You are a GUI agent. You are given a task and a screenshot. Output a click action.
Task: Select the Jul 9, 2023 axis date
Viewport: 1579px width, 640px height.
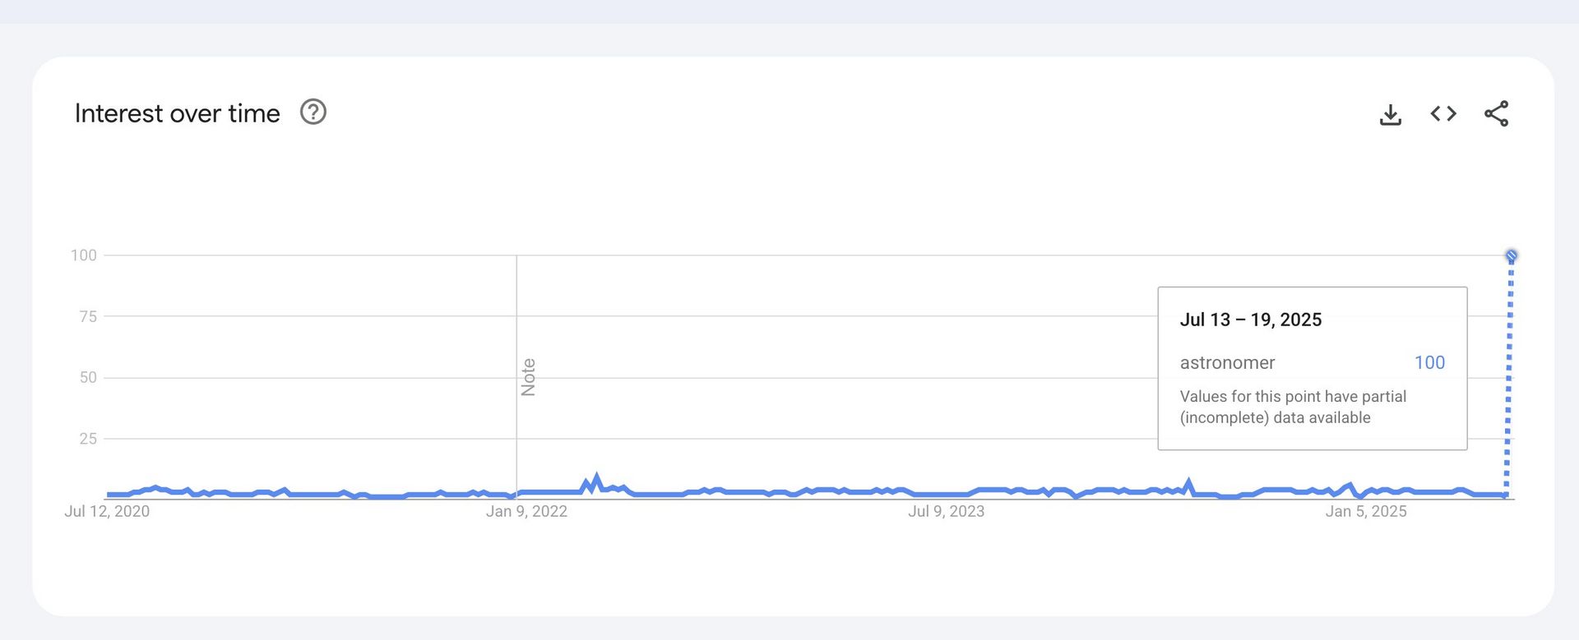click(946, 511)
